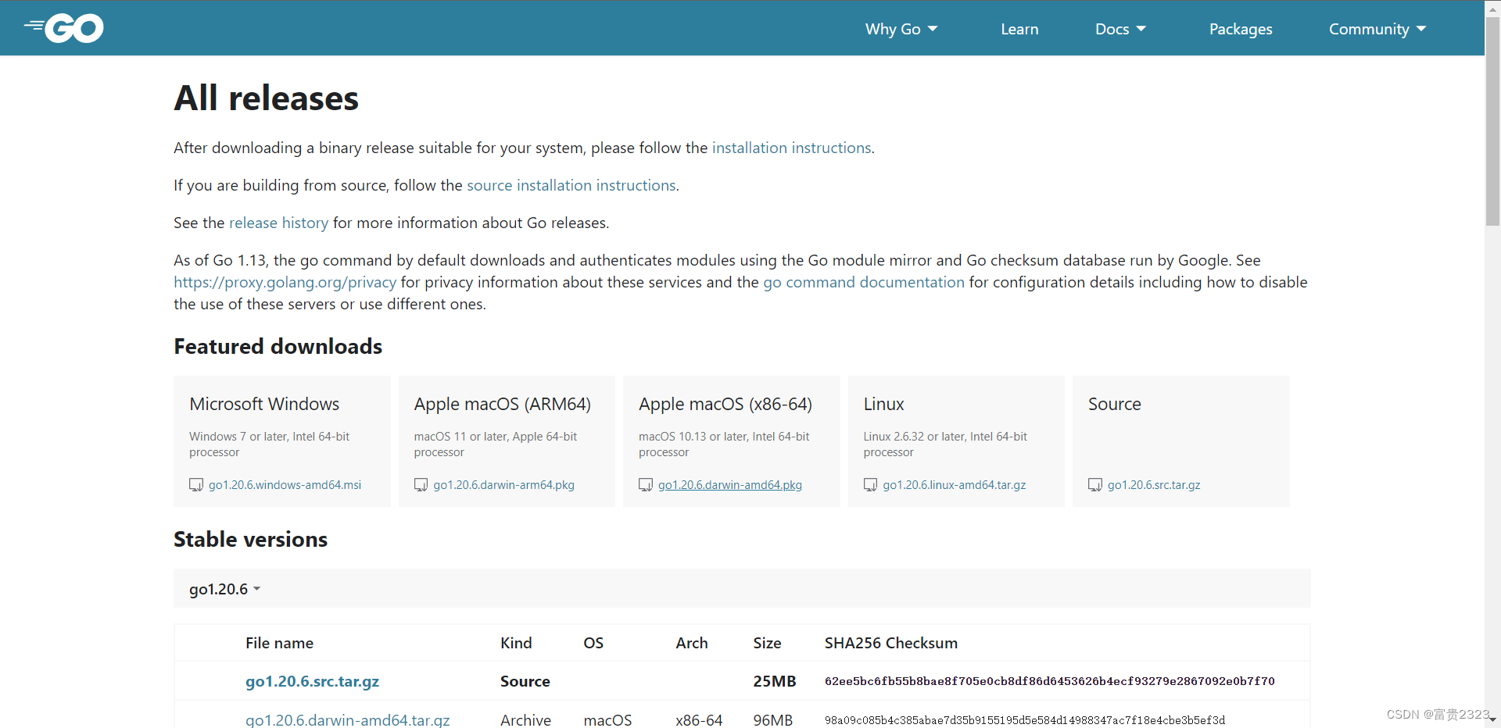Click the Kind column header
The image size is (1501, 728).
pyautogui.click(x=516, y=643)
